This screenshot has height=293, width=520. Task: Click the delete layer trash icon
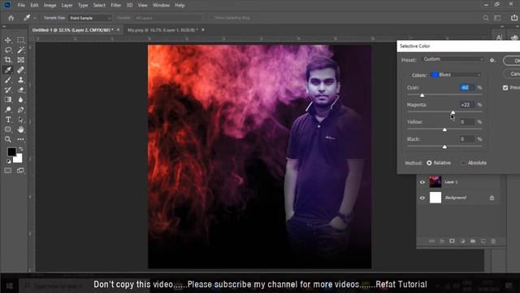(493, 241)
